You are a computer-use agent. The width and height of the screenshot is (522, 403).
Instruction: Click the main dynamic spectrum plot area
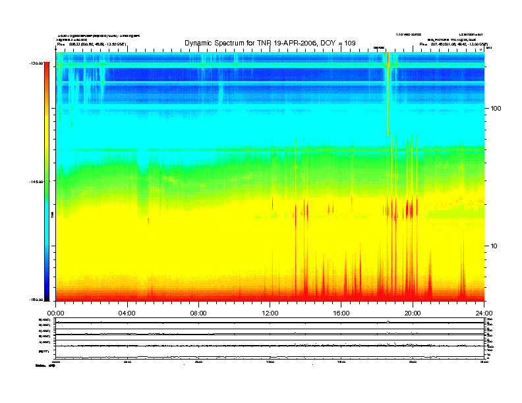(270, 176)
